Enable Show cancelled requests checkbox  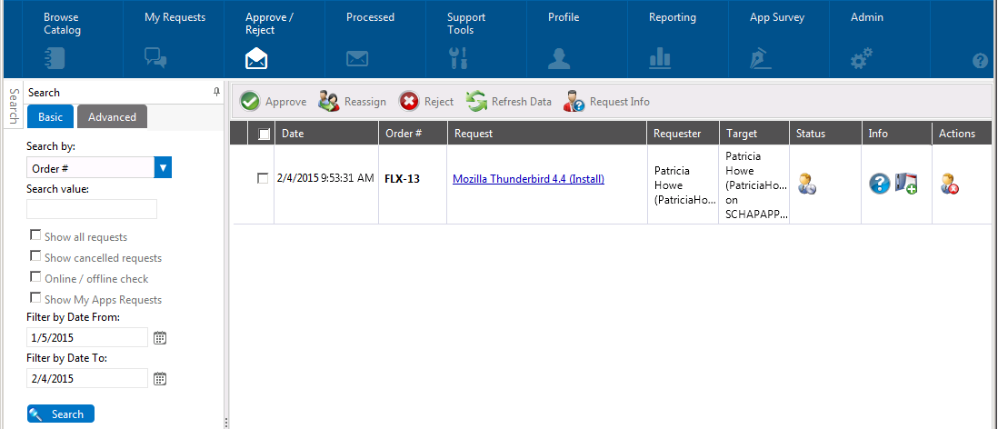coord(35,257)
